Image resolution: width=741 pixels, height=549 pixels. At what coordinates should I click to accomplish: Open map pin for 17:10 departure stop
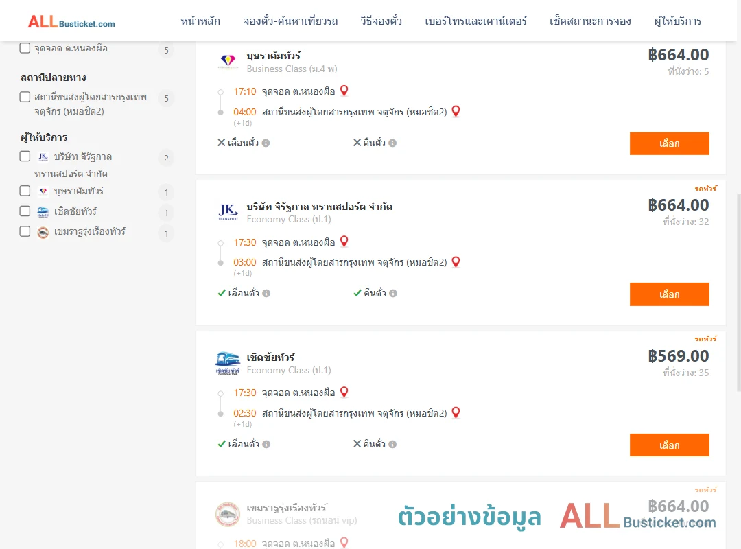click(344, 91)
